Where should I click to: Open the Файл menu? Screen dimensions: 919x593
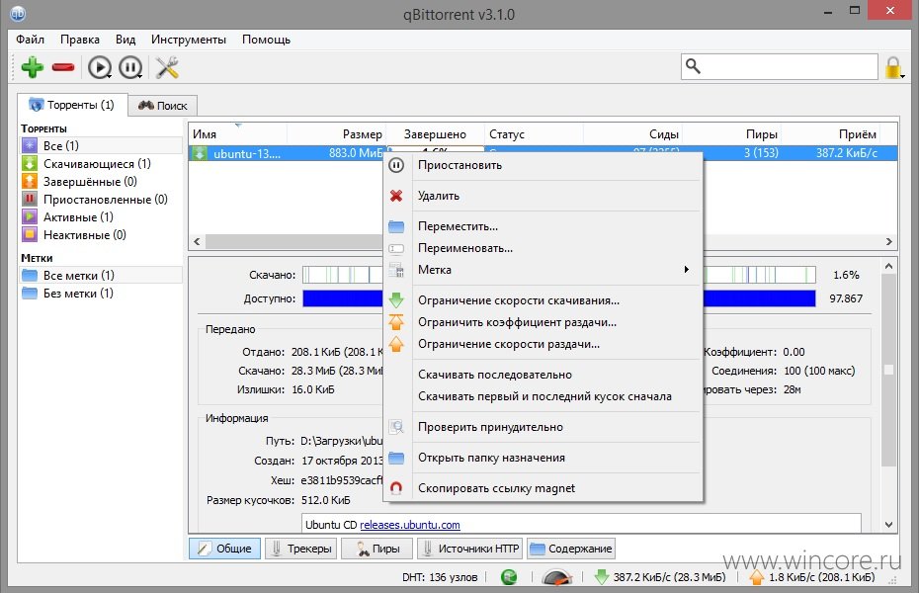click(30, 40)
